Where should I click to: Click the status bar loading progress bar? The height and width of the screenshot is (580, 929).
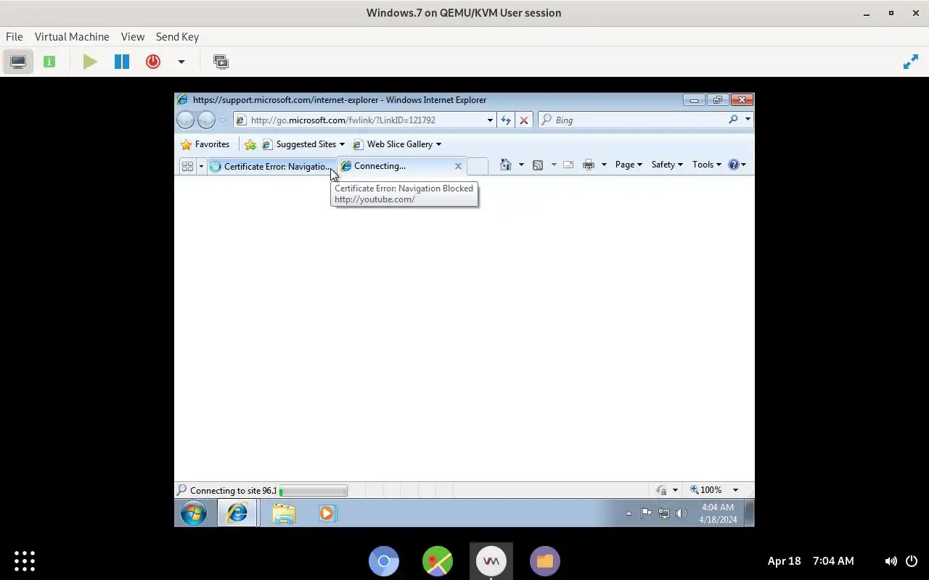(x=313, y=491)
